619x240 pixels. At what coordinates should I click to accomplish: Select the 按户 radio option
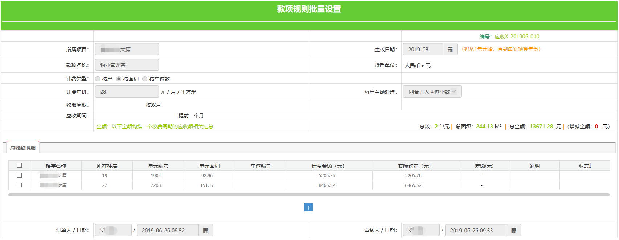click(98, 79)
